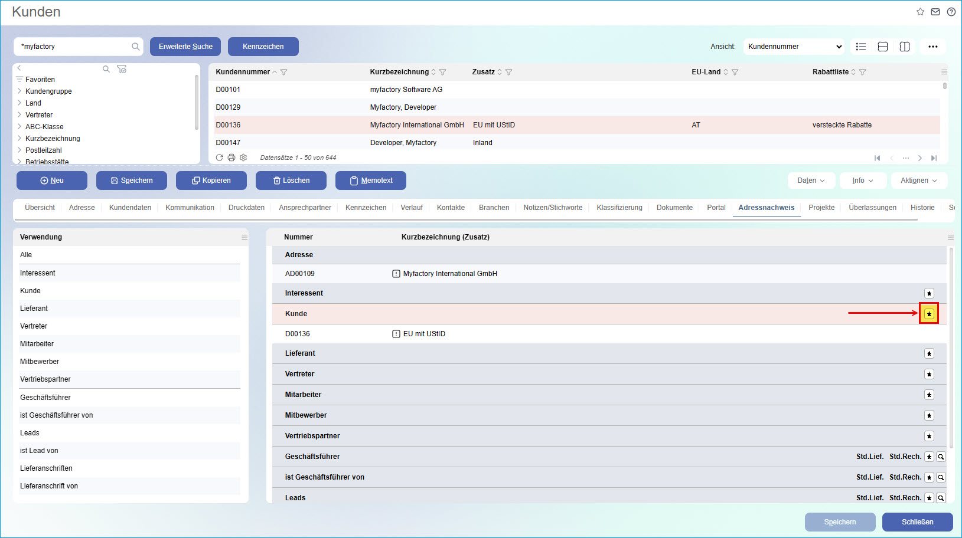
Task: Toggle the star button in the Interessent row
Action: click(929, 293)
